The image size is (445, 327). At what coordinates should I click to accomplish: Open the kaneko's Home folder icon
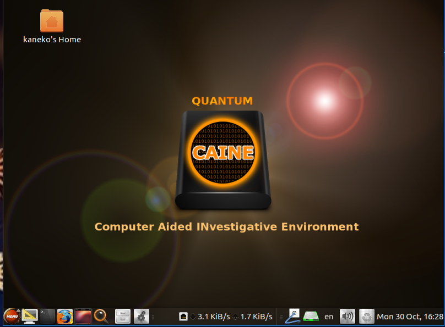[x=52, y=21]
